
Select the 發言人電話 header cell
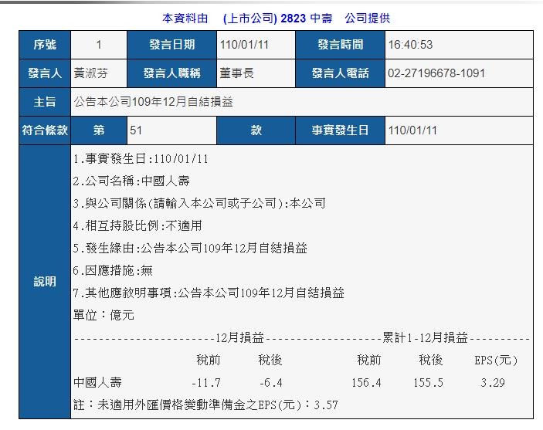pyautogui.click(x=340, y=73)
